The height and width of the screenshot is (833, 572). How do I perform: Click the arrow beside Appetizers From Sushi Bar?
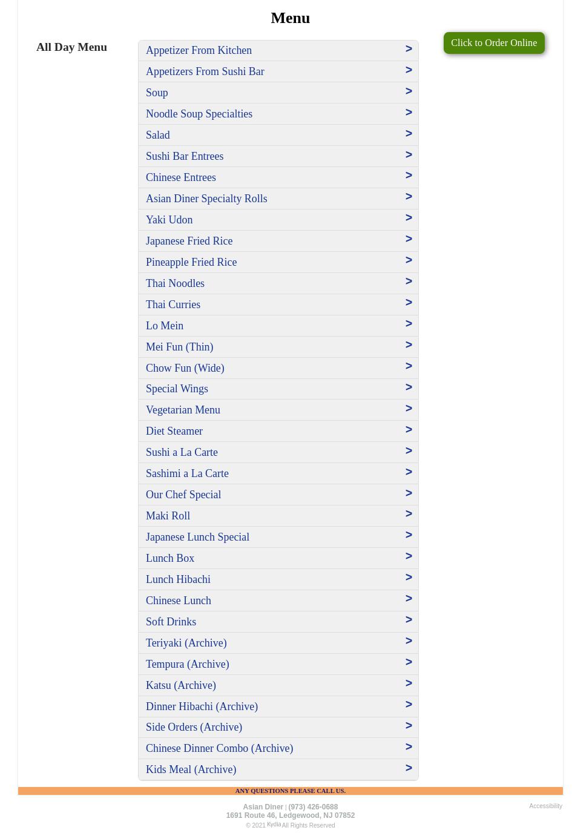pos(409,70)
